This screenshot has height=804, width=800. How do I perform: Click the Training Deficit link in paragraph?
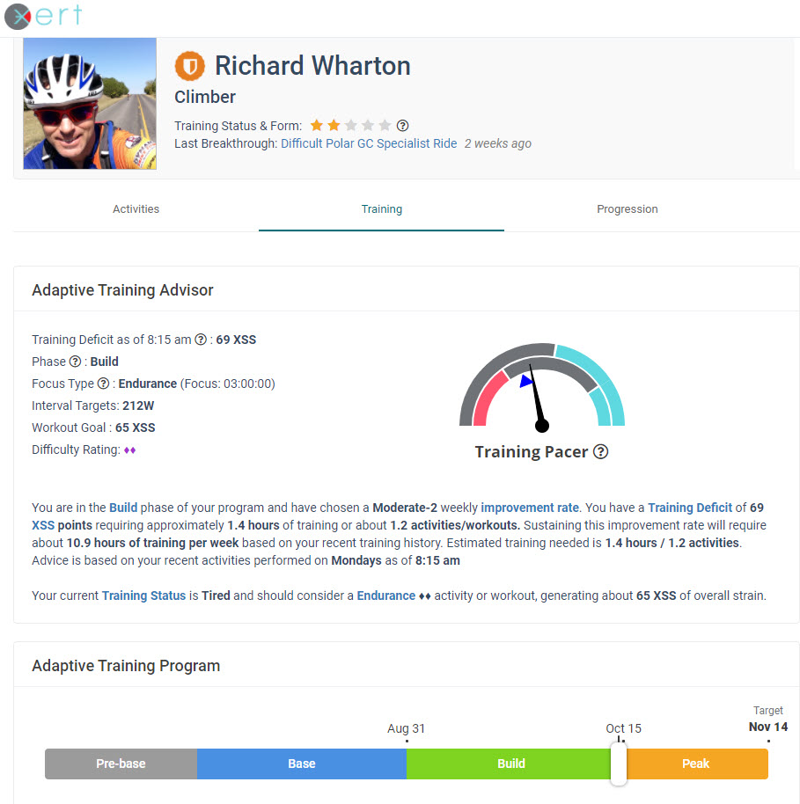pos(690,508)
